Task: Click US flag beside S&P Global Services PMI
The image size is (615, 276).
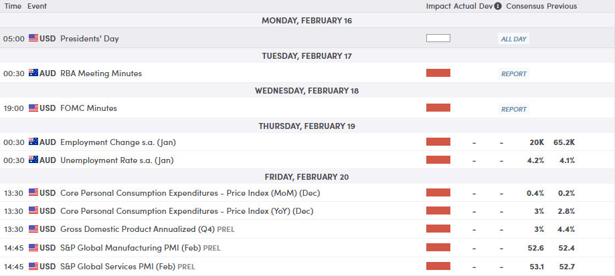Action: (x=33, y=267)
